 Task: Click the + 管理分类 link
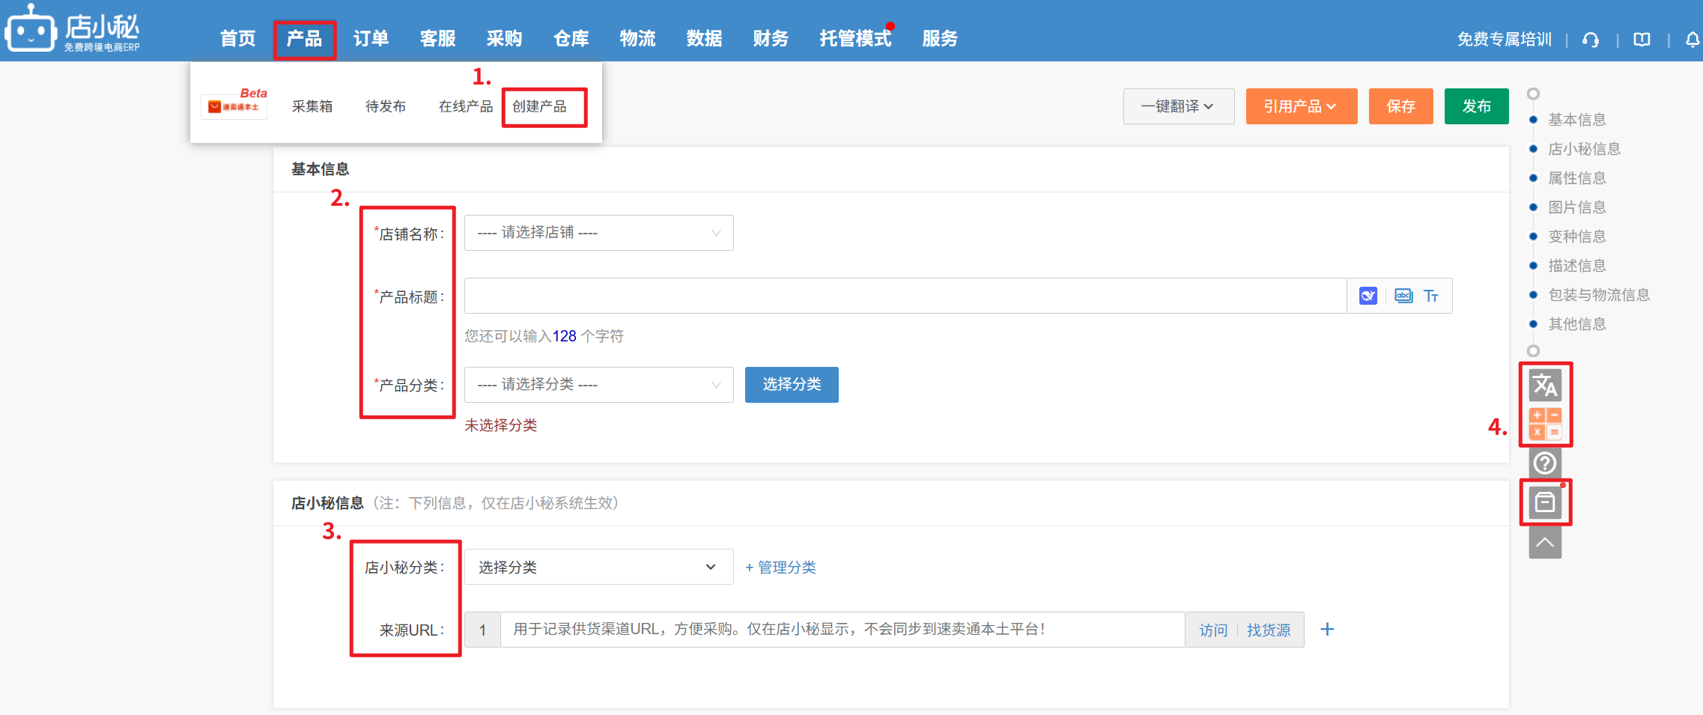781,568
